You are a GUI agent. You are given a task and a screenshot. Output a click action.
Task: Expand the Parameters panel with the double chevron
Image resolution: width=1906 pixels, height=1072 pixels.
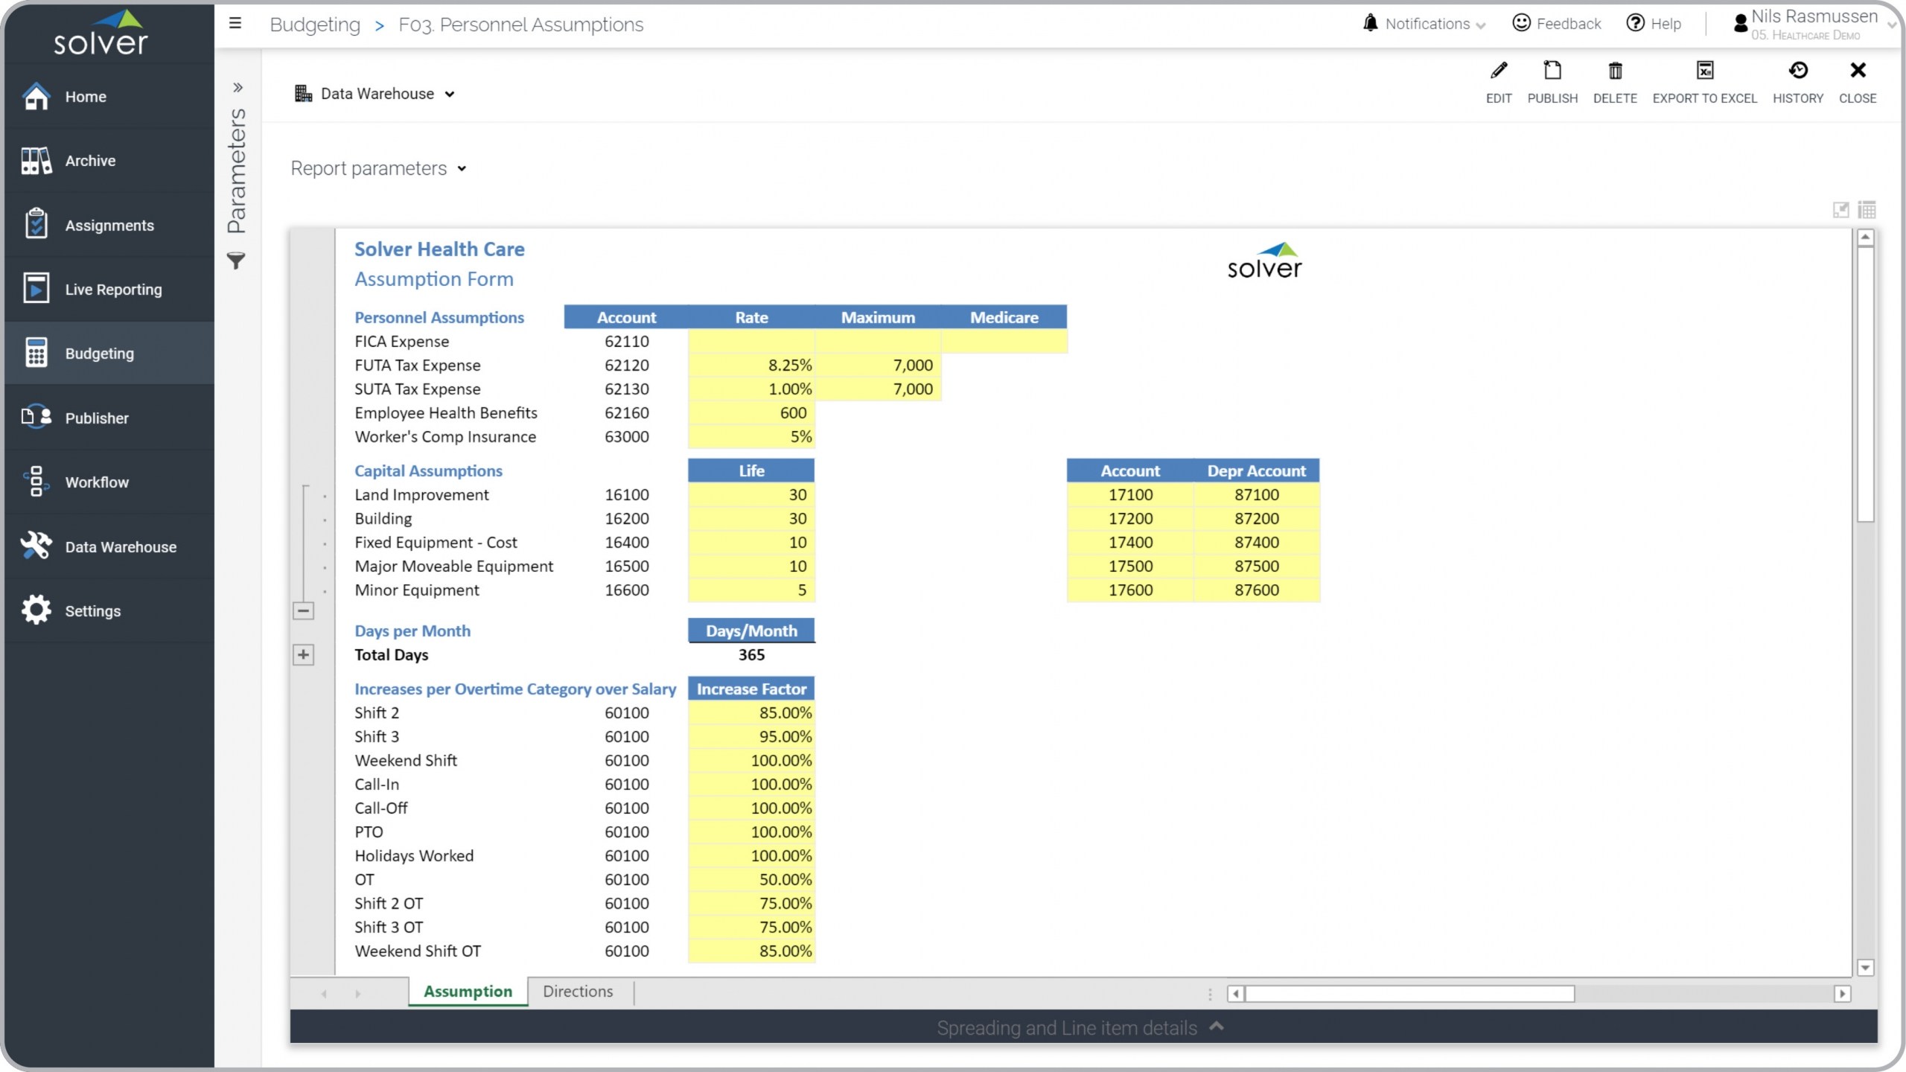pyautogui.click(x=238, y=88)
